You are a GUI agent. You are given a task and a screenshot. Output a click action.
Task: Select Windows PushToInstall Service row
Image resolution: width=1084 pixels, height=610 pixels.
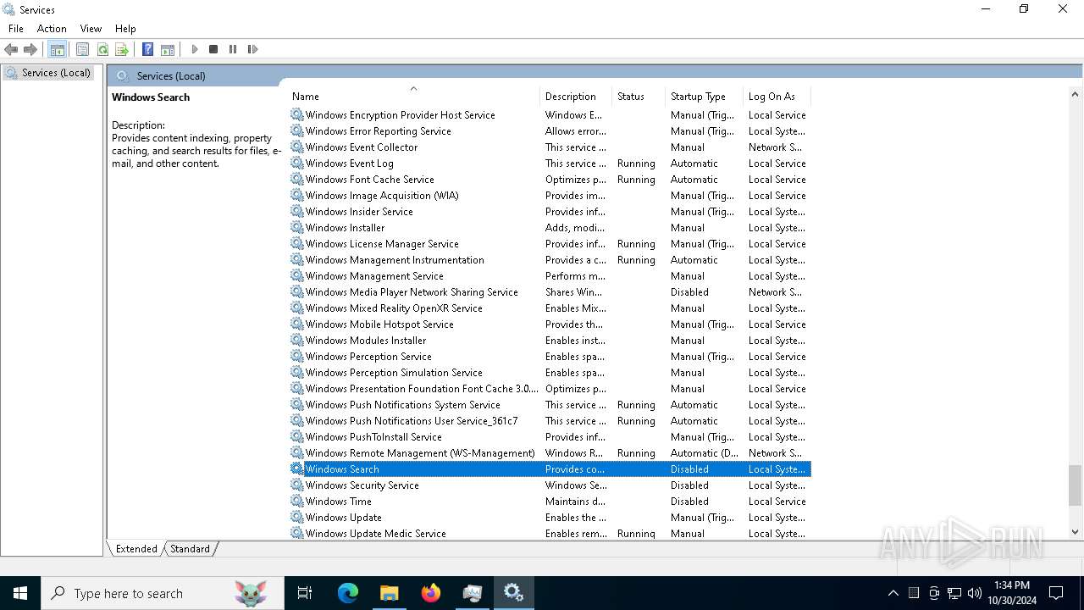[x=550, y=437]
